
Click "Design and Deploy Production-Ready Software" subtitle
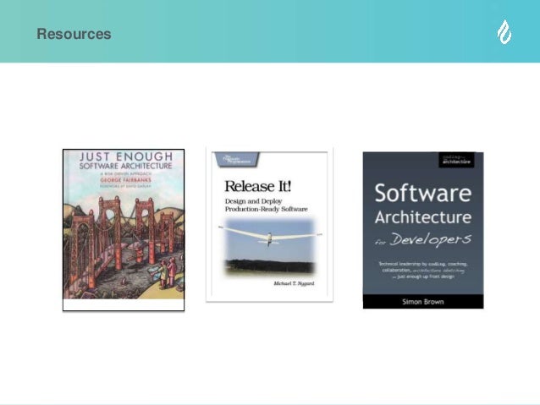(267, 205)
